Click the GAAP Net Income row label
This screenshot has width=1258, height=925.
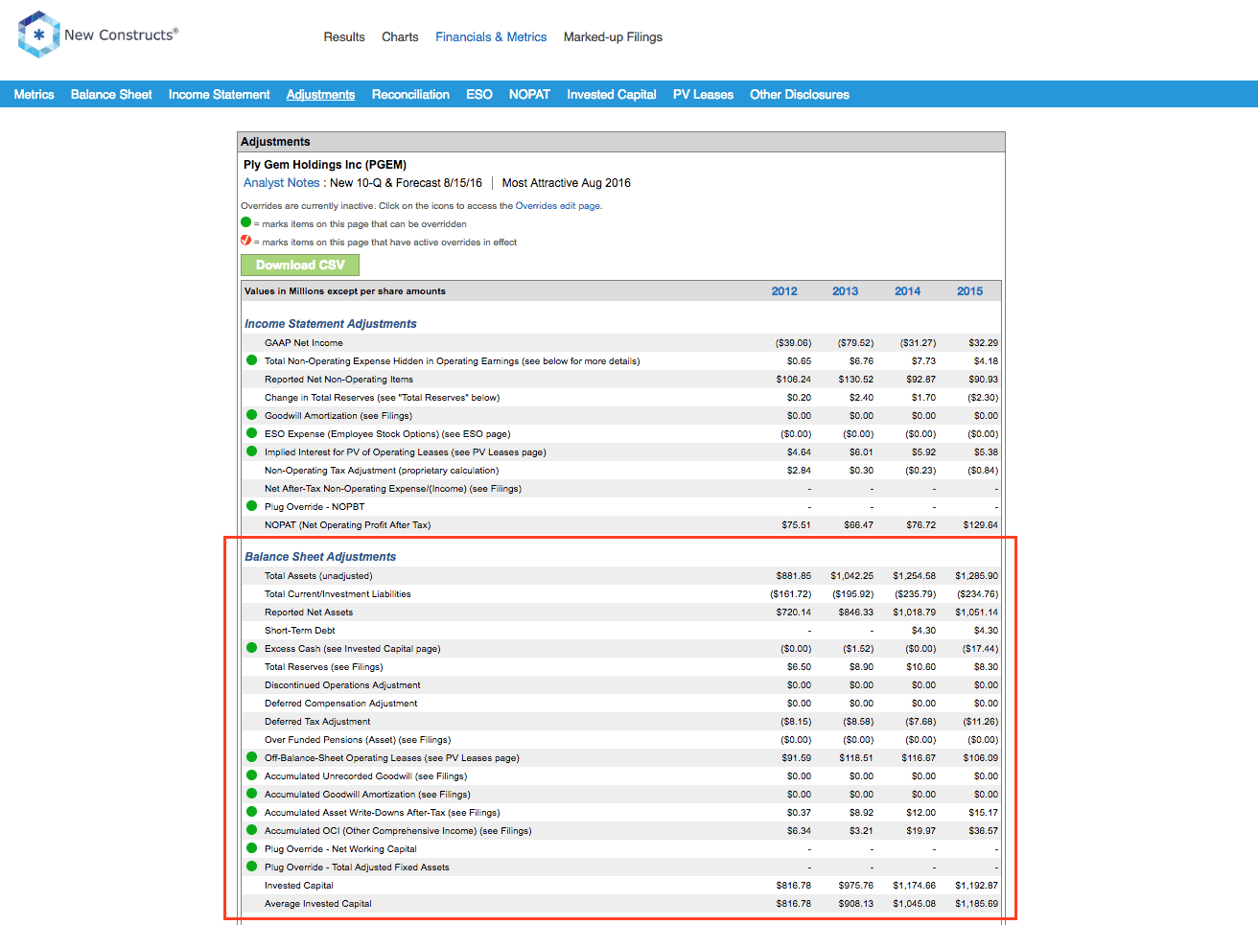tap(304, 343)
